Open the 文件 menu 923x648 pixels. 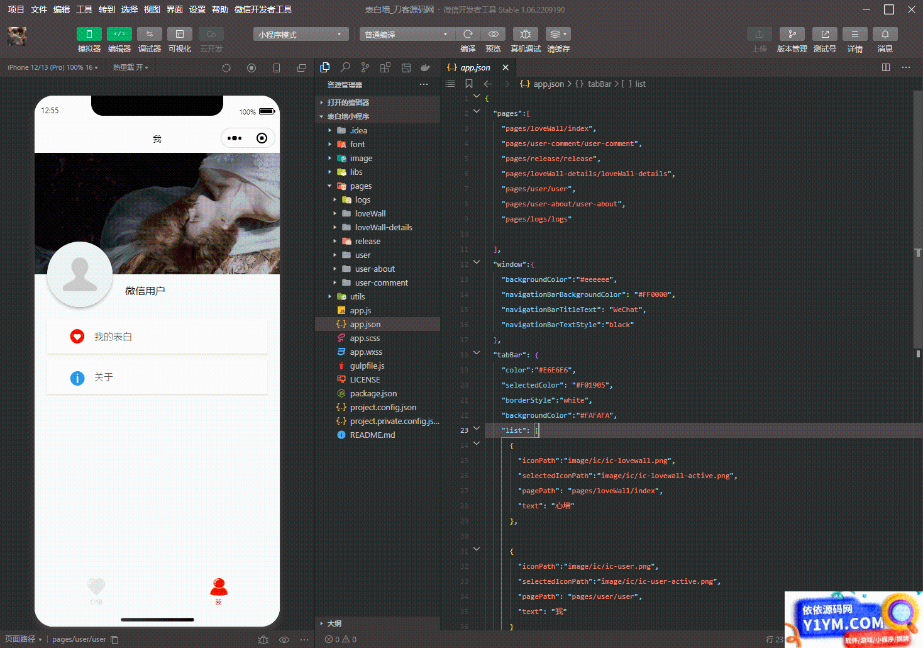[39, 9]
